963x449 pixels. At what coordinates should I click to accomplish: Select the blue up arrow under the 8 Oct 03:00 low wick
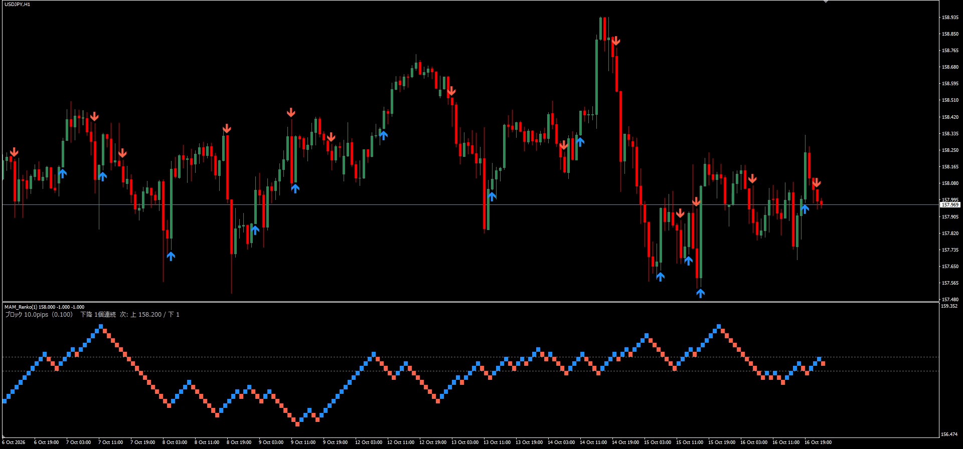tap(171, 256)
